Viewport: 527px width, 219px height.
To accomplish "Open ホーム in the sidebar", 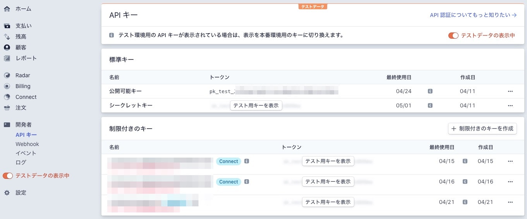I will [23, 8].
